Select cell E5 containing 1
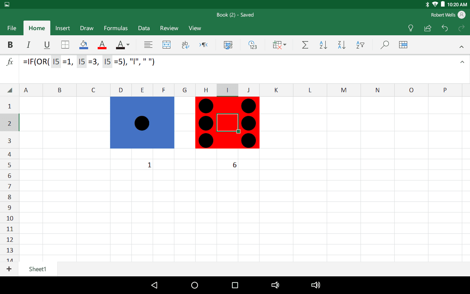 142,165
